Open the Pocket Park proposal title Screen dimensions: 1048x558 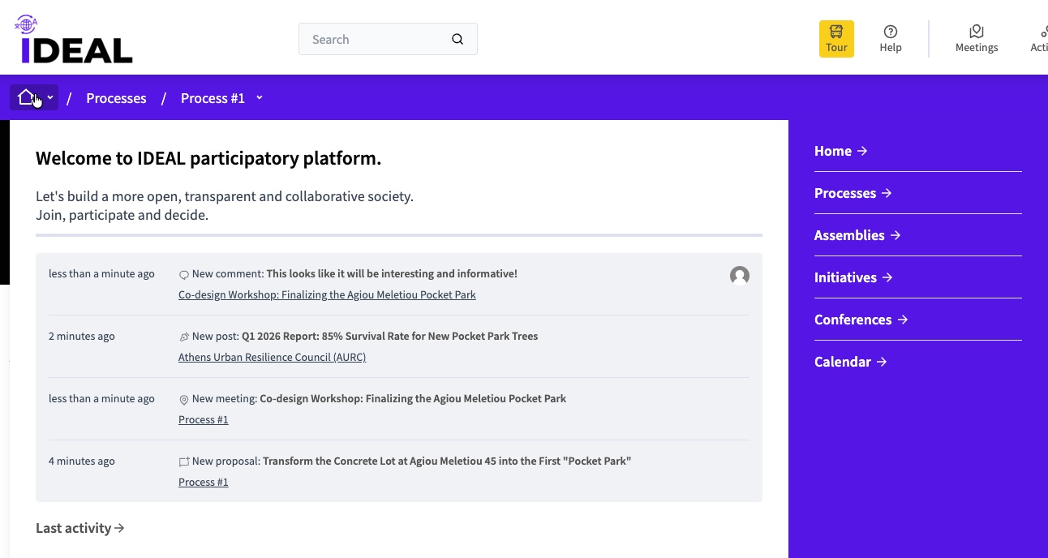[446, 461]
